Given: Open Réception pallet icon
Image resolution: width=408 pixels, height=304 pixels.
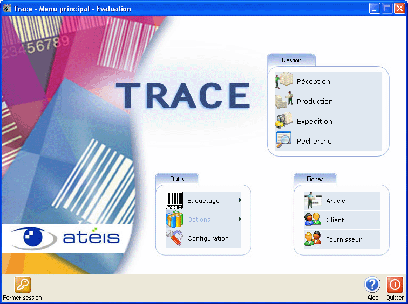Looking at the screenshot, I should [284, 81].
